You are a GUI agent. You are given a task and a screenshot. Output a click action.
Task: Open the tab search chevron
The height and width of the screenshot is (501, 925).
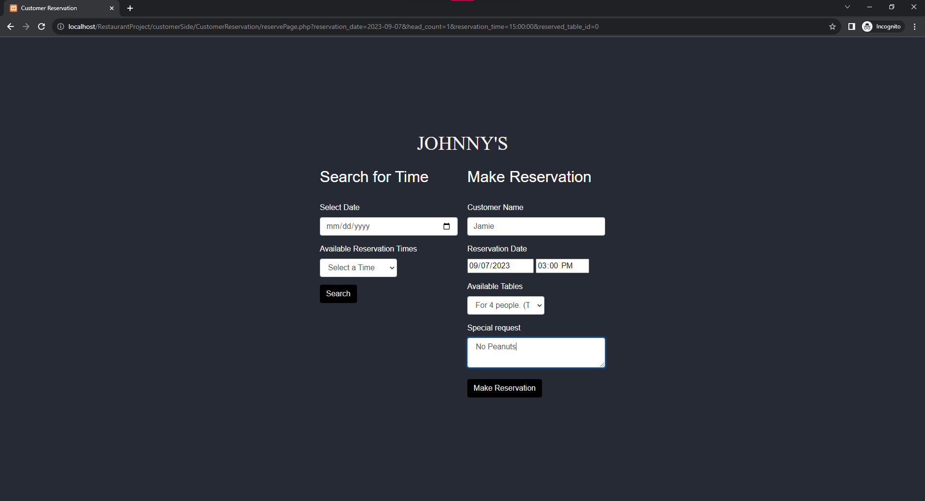(x=847, y=7)
